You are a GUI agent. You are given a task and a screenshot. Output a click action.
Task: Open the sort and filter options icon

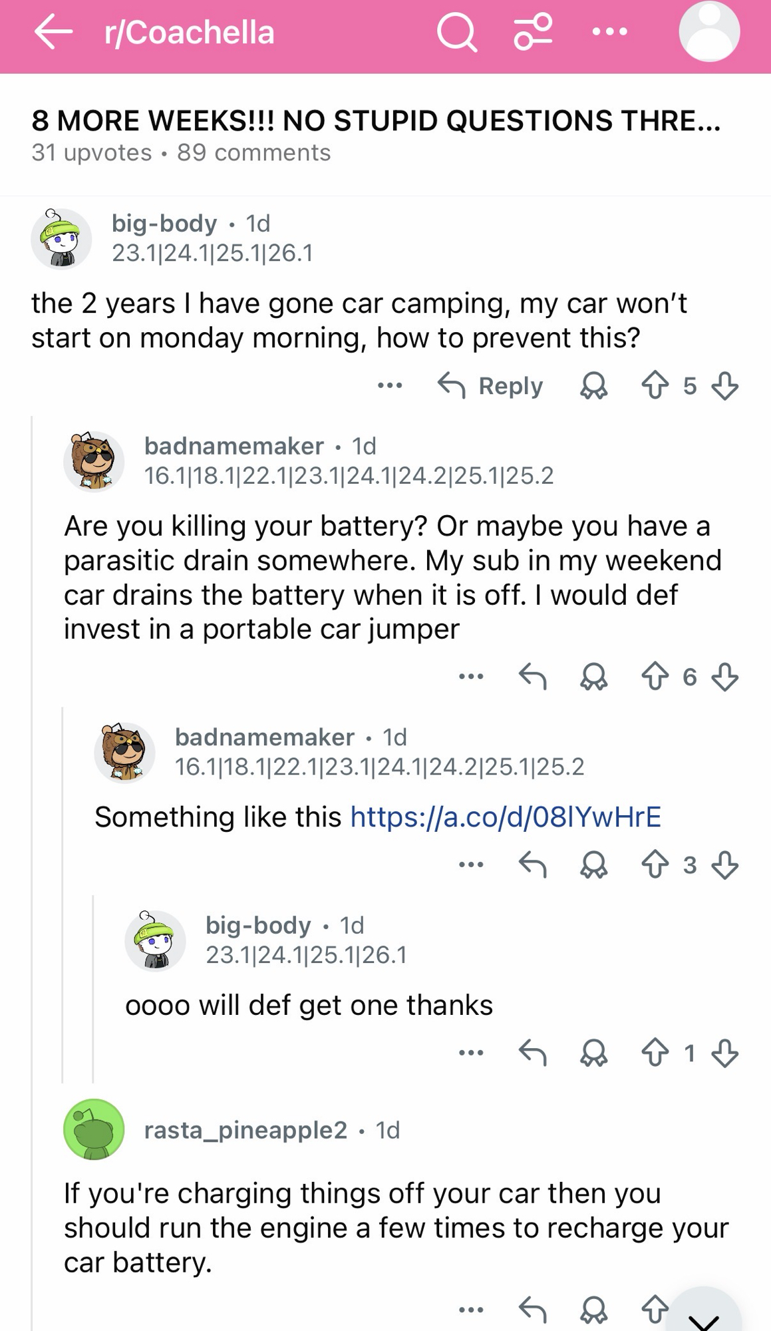533,32
